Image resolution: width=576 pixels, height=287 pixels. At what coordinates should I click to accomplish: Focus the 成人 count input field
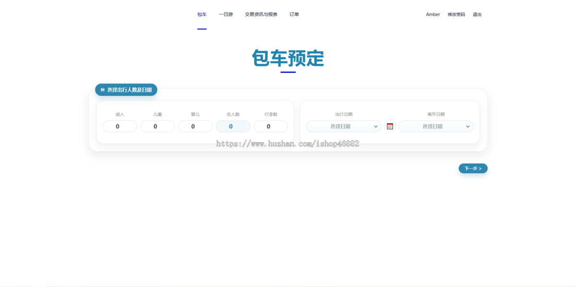pyautogui.click(x=120, y=126)
